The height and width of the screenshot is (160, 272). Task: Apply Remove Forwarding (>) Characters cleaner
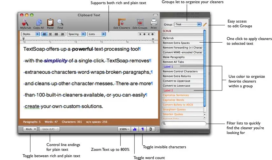(183, 48)
